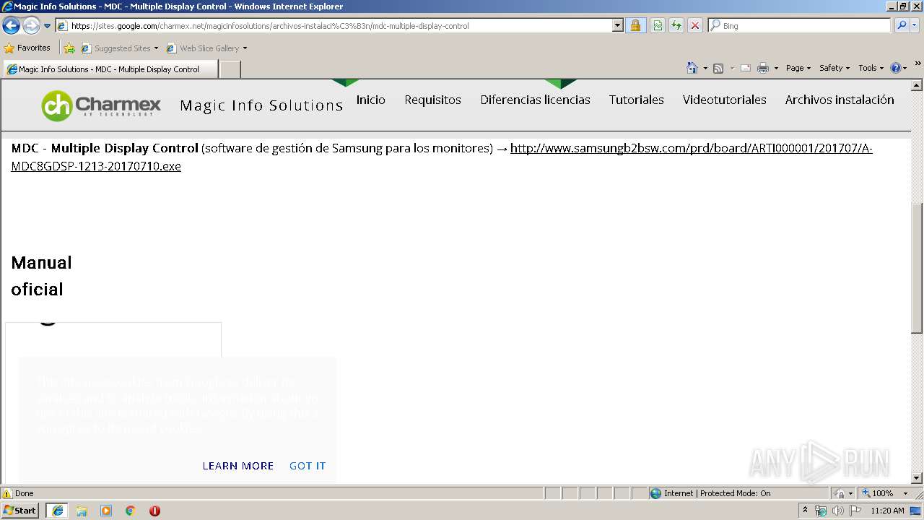This screenshot has width=924, height=520.
Task: Open a new blank tab
Action: tap(230, 69)
